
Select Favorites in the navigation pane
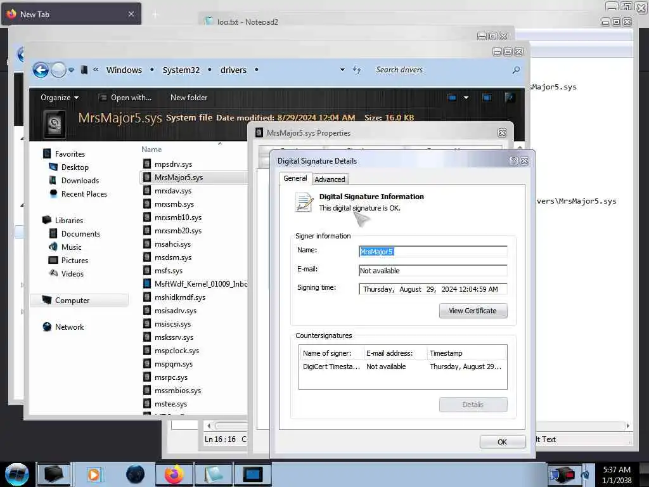[70, 154]
